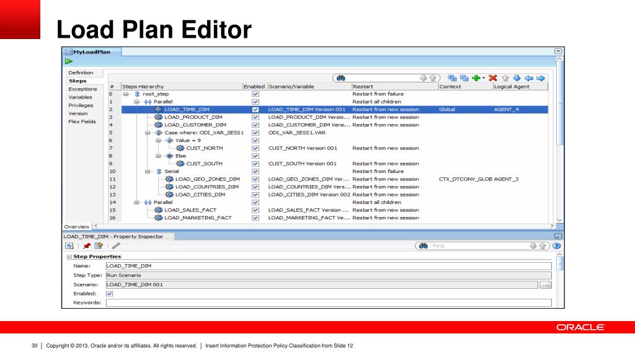Collapse the Else node
635x357 pixels.
(159, 156)
